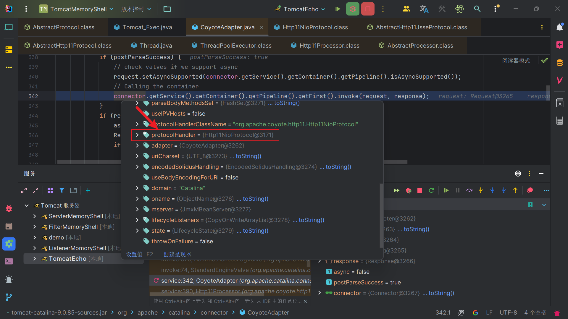
Task: Click the filter funnel icon in services
Action: pos(62,190)
